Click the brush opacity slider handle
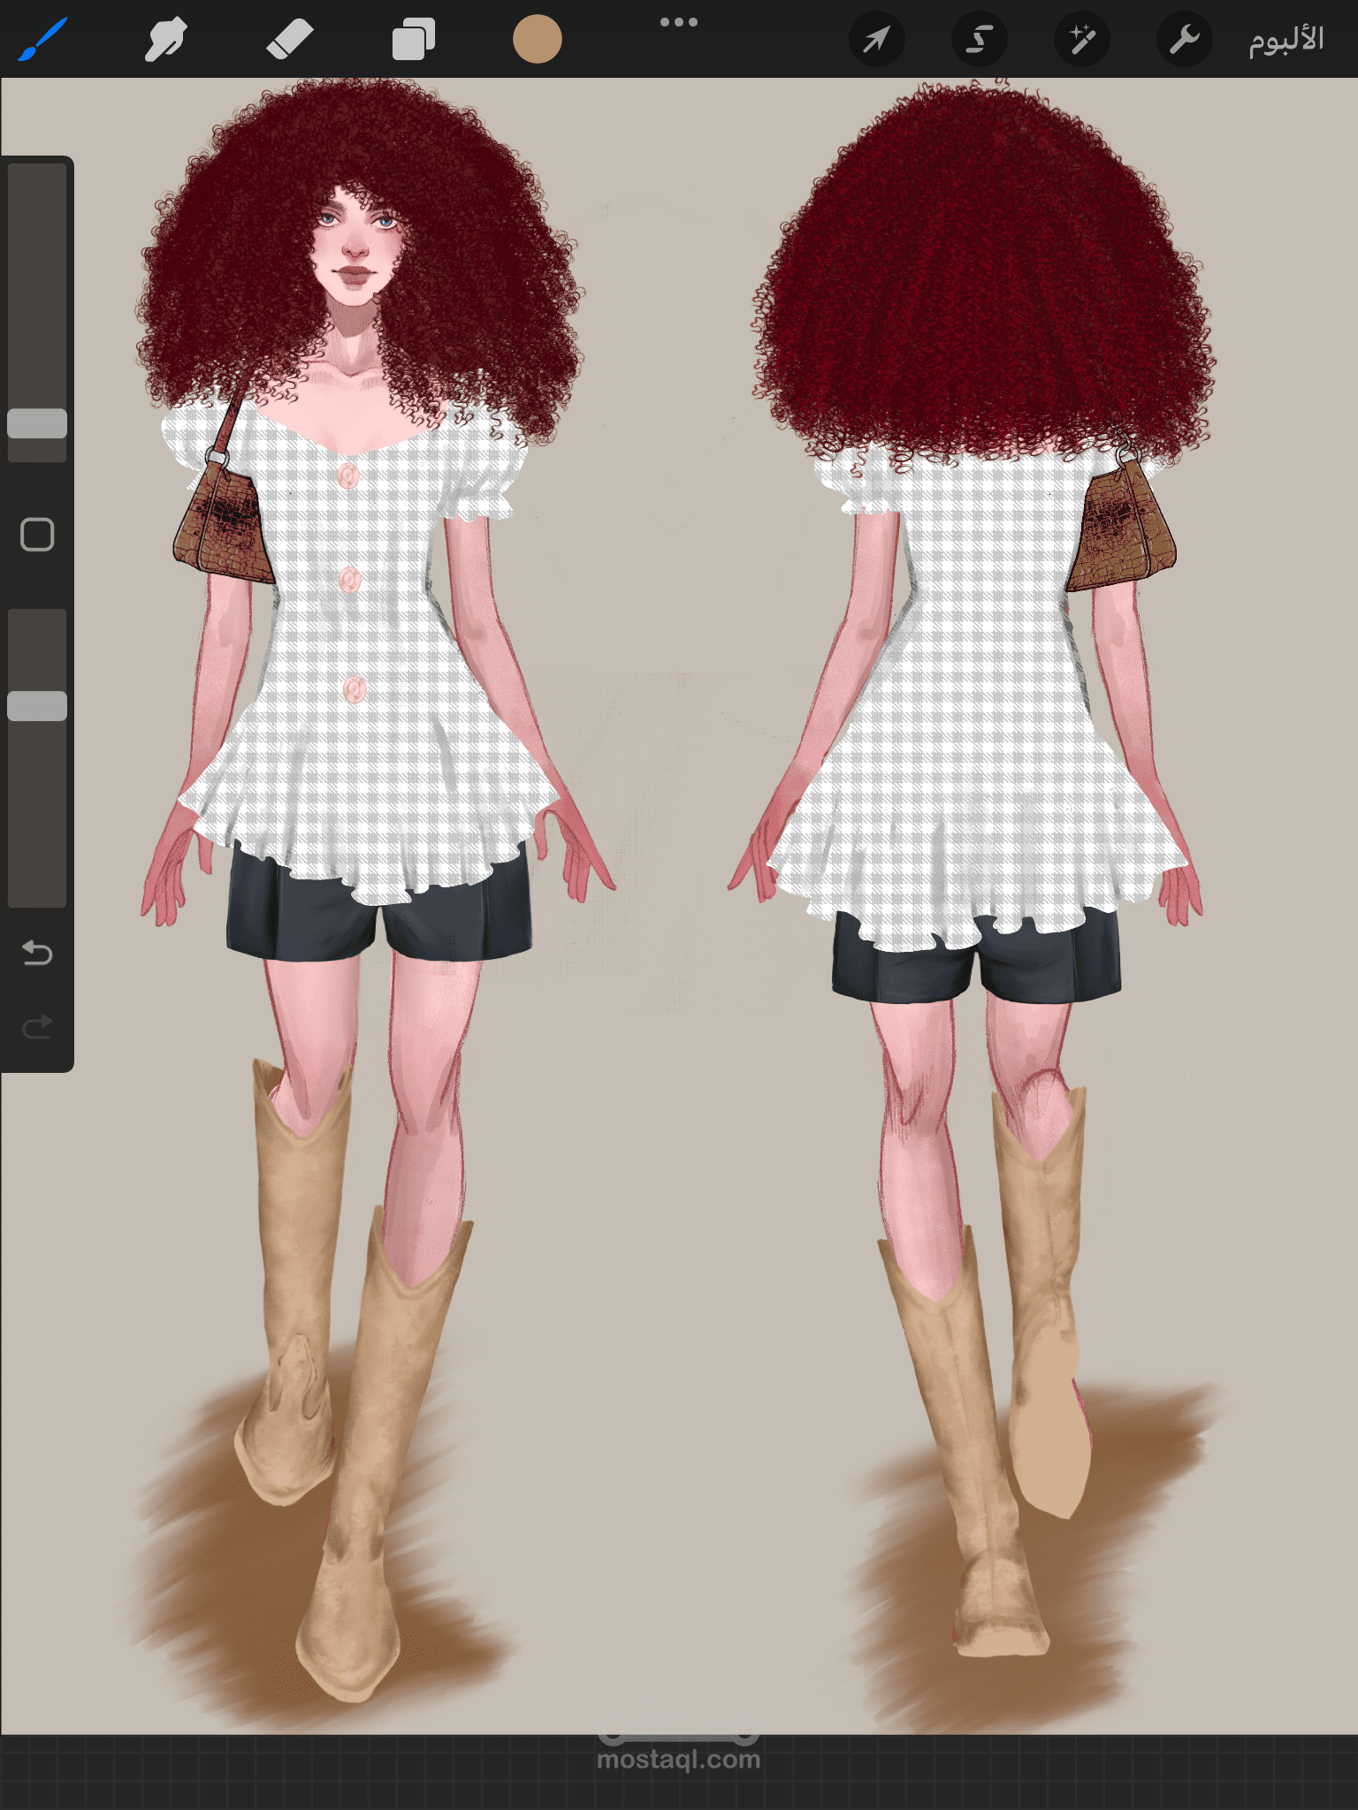The height and width of the screenshot is (1810, 1358). point(37,706)
